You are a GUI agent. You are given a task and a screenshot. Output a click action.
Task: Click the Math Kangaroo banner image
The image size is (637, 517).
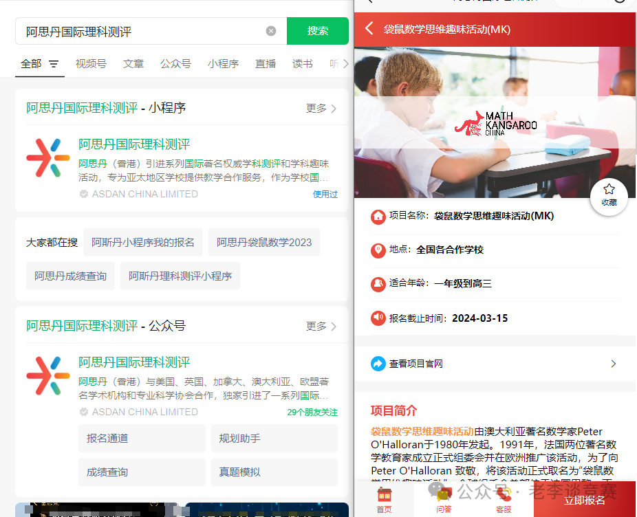tap(495, 122)
